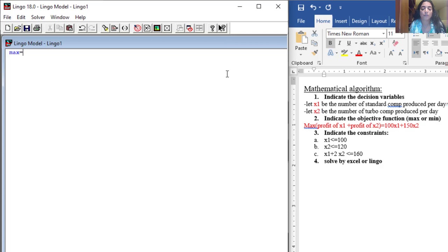This screenshot has width=448, height=252.
Task: Switch to Word Design tab
Action: click(x=359, y=21)
